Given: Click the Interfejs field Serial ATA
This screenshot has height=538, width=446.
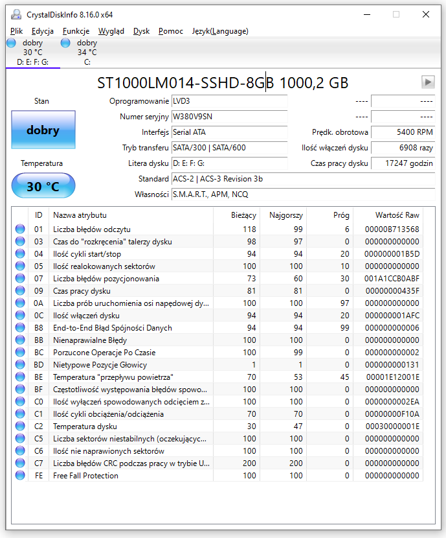Looking at the screenshot, I should coord(229,132).
